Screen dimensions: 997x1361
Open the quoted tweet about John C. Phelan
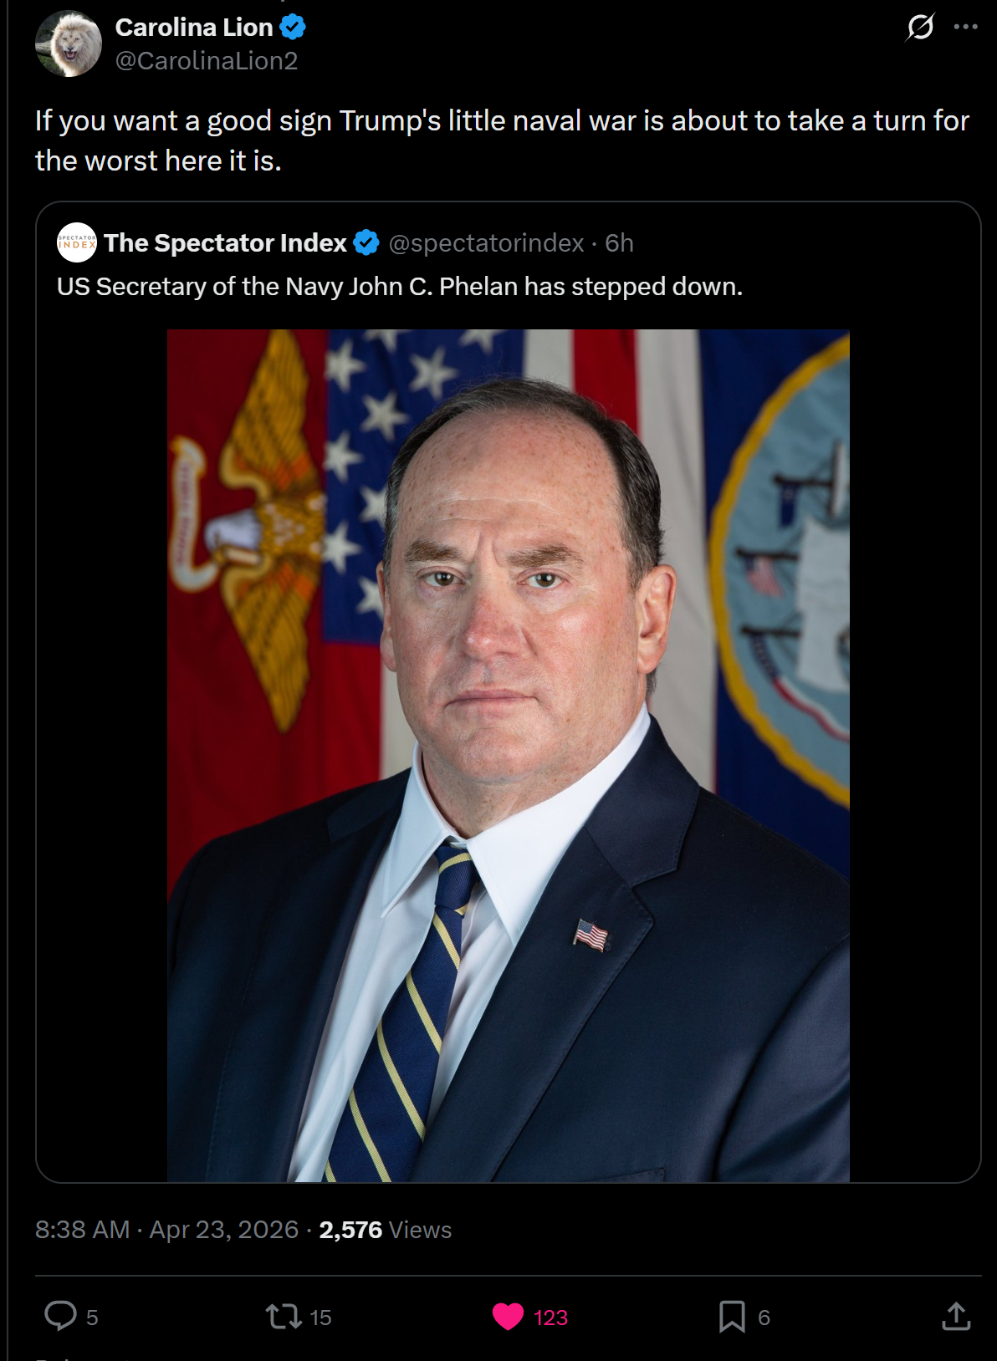coord(400,287)
